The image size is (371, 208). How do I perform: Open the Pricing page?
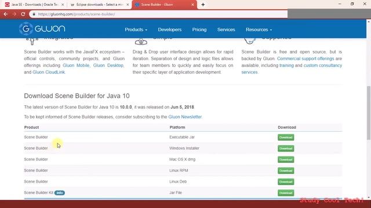[199, 29]
